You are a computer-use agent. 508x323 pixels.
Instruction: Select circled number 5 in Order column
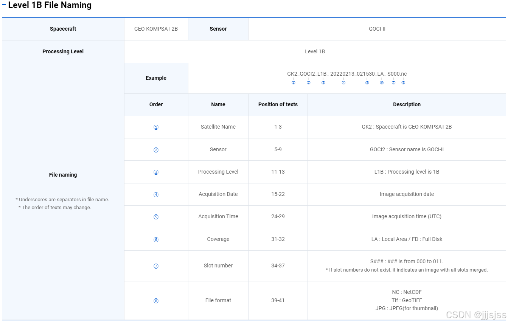(156, 217)
